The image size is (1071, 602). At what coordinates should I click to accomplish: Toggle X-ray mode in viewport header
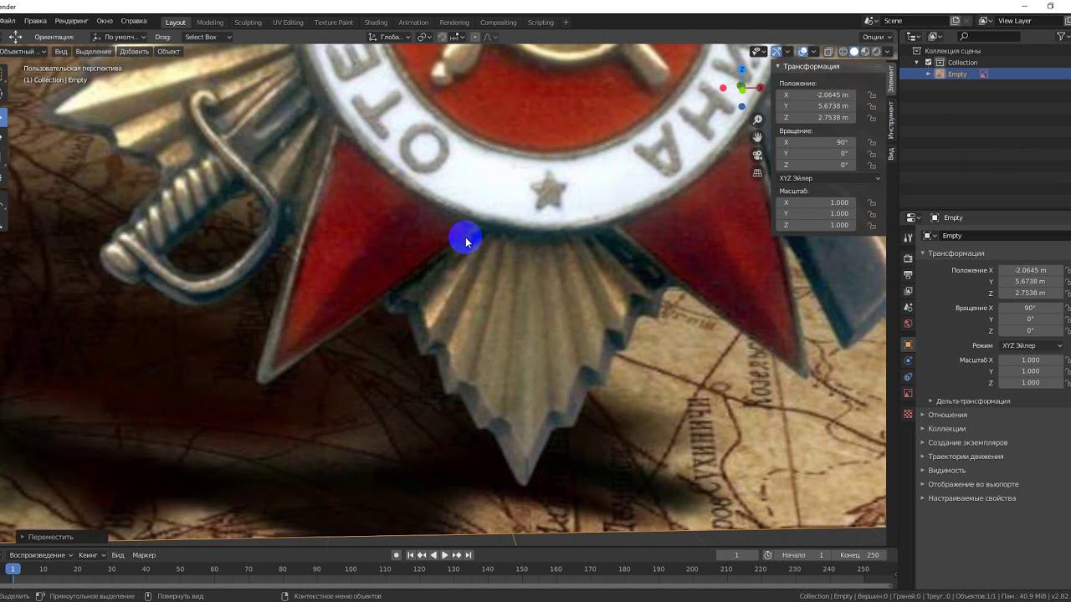829,52
